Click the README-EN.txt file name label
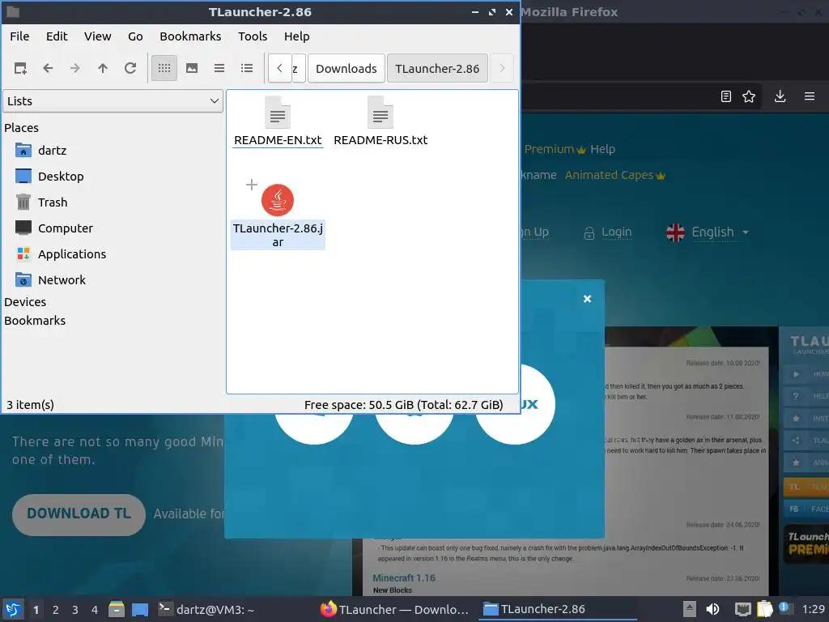Screen dimensions: 829x622 click(278, 140)
